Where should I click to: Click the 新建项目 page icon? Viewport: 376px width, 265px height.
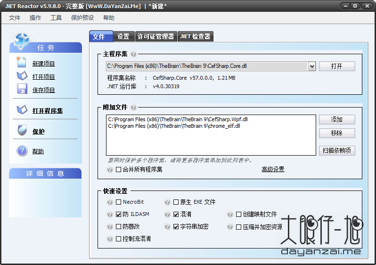(x=21, y=62)
